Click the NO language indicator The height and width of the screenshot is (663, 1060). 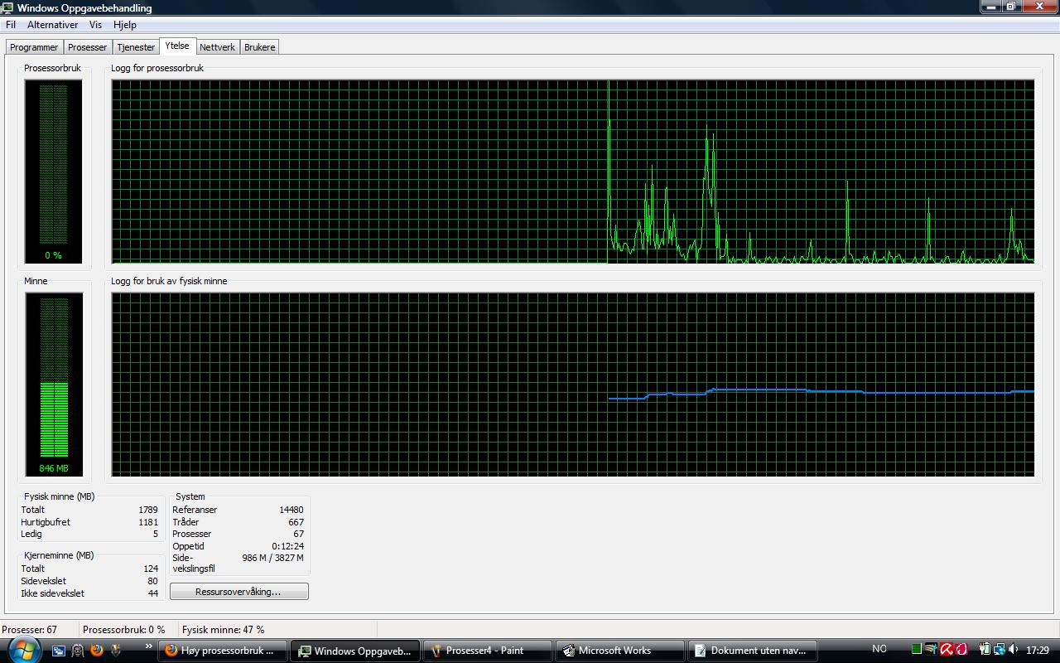879,649
